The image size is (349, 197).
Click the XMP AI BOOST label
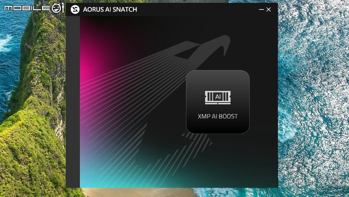(x=218, y=116)
